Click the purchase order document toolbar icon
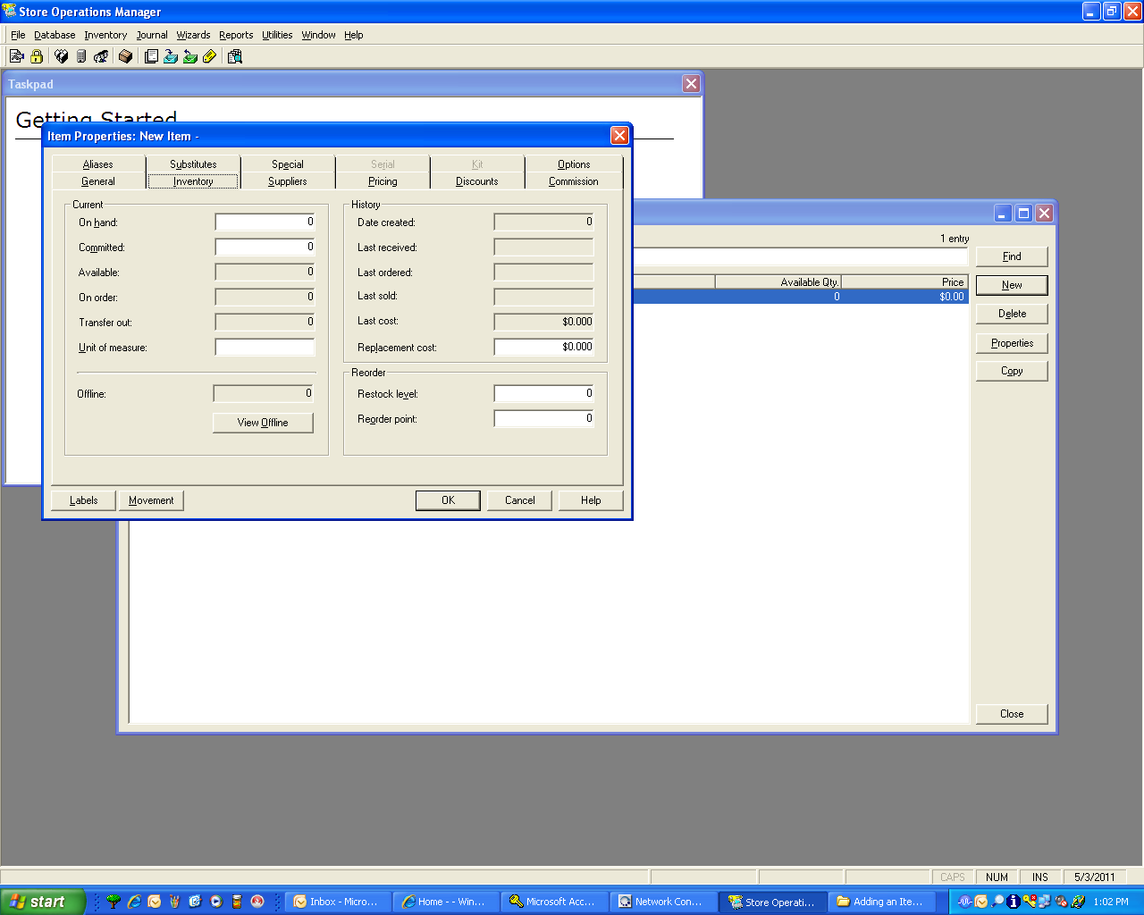Viewport: 1144px width, 915px height. (152, 55)
